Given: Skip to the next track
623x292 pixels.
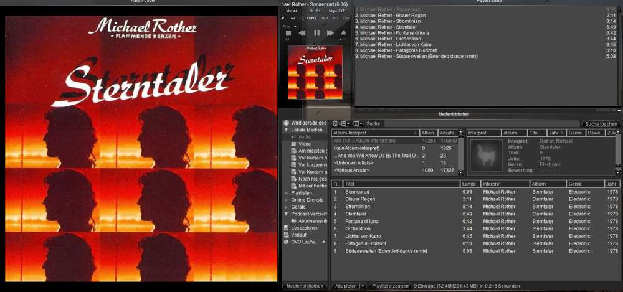Looking at the screenshot, I should click(x=330, y=33).
